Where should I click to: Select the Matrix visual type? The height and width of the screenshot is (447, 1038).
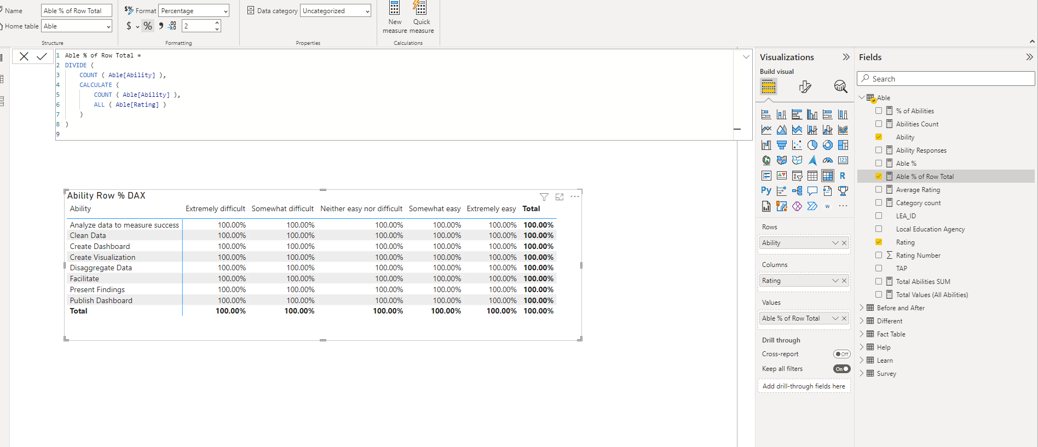click(828, 176)
